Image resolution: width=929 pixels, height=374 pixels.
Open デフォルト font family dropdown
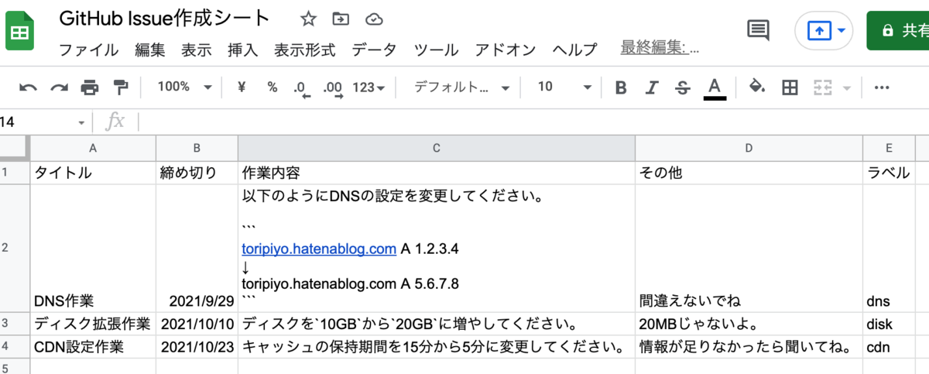pyautogui.click(x=462, y=87)
